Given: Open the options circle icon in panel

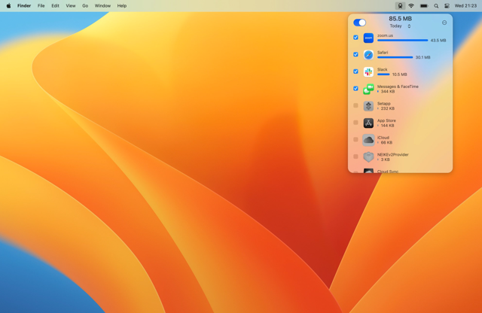Looking at the screenshot, I should click(444, 23).
